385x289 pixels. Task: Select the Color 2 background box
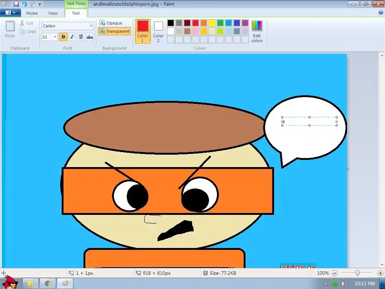coord(158,31)
